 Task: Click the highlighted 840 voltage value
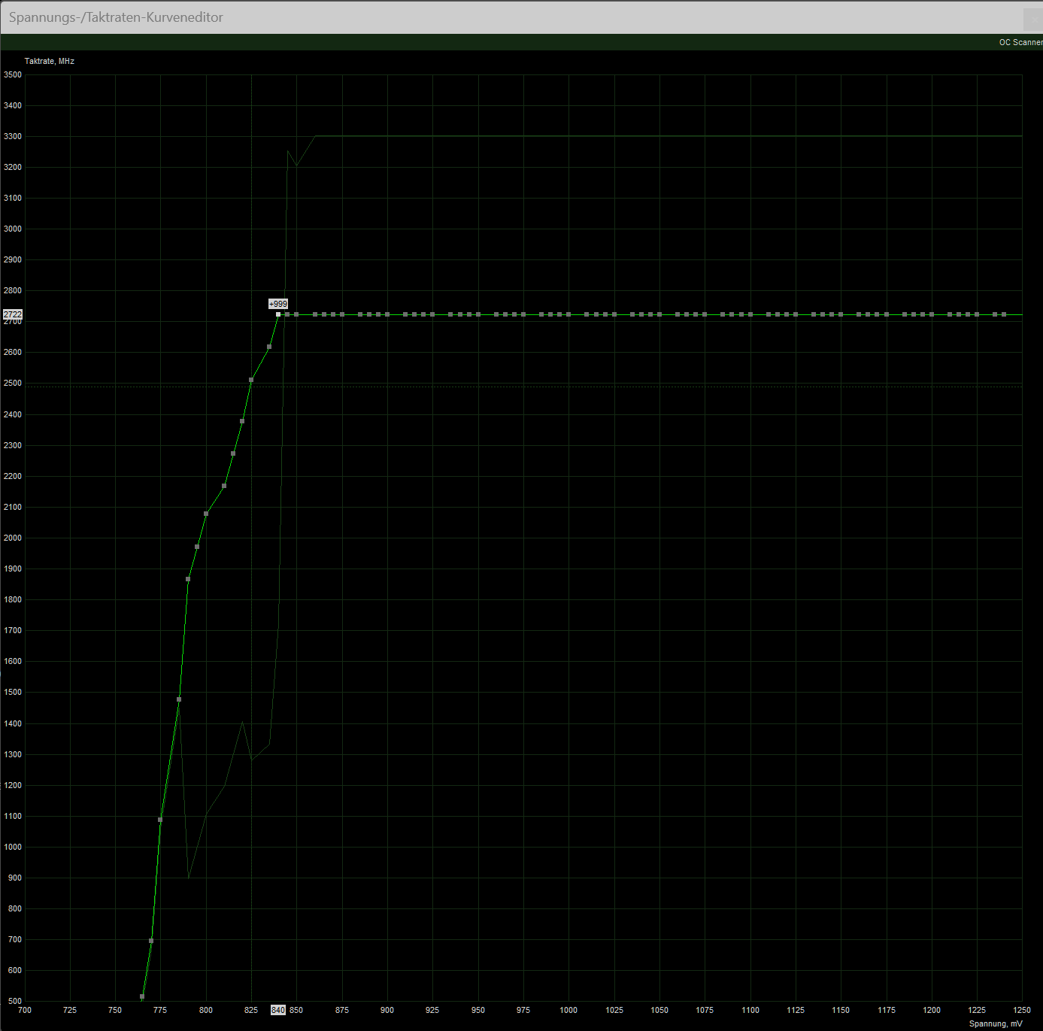(x=278, y=1010)
